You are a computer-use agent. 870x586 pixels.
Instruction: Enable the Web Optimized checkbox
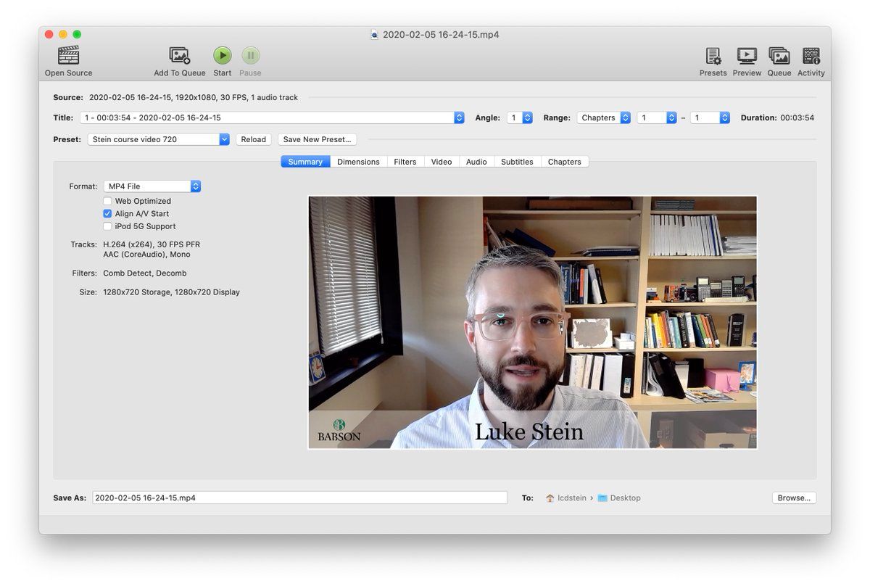[107, 202]
